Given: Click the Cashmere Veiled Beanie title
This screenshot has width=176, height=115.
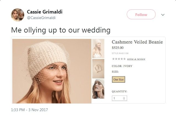Looking at the screenshot, I should click(137, 42).
